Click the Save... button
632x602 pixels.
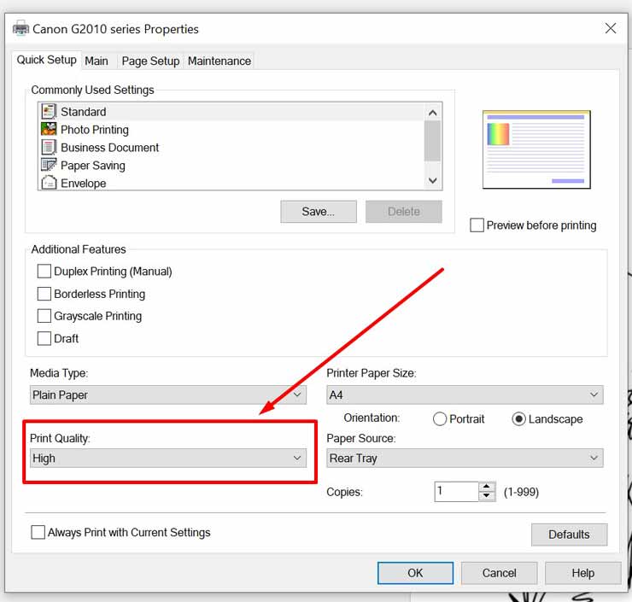click(319, 212)
